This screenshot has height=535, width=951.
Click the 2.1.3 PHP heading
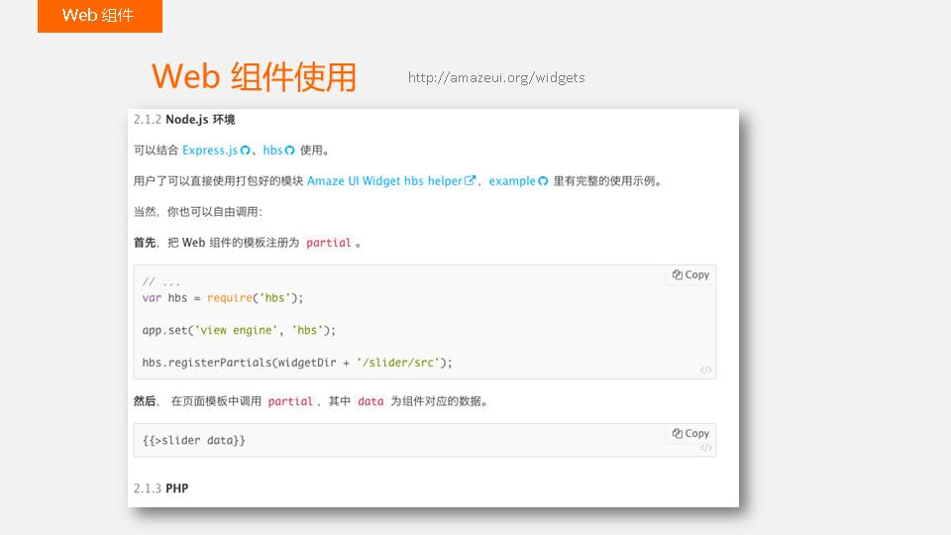(160, 488)
